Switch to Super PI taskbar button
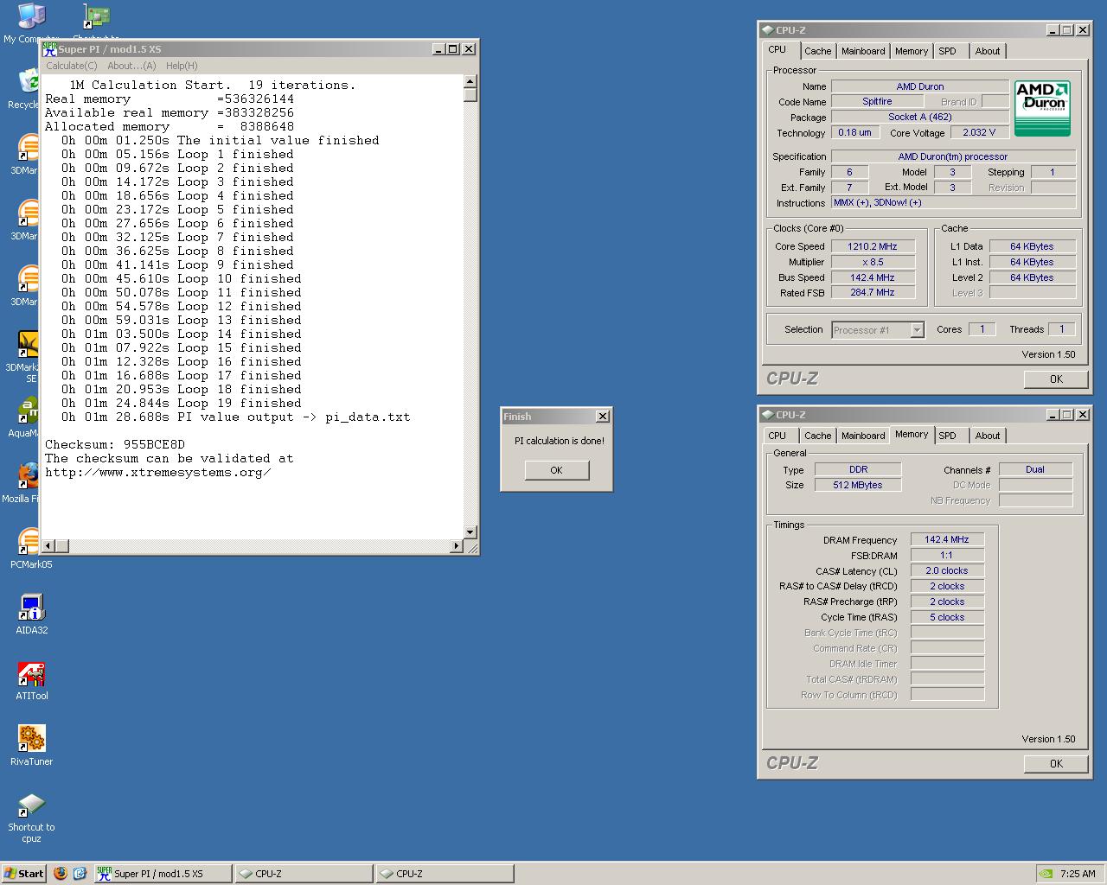1107x885 pixels. (x=163, y=874)
